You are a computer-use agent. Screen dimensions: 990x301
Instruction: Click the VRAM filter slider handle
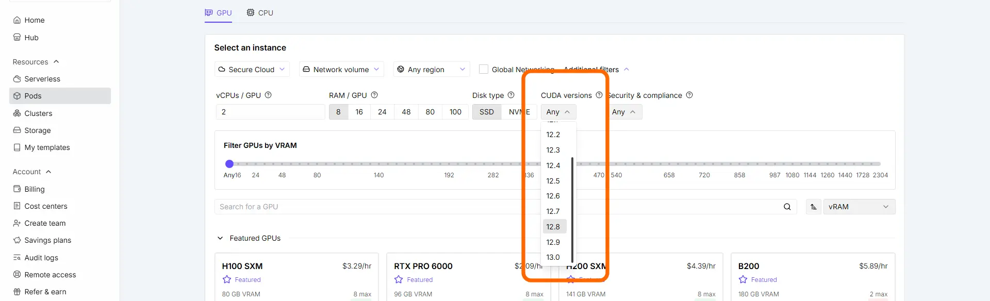(229, 164)
